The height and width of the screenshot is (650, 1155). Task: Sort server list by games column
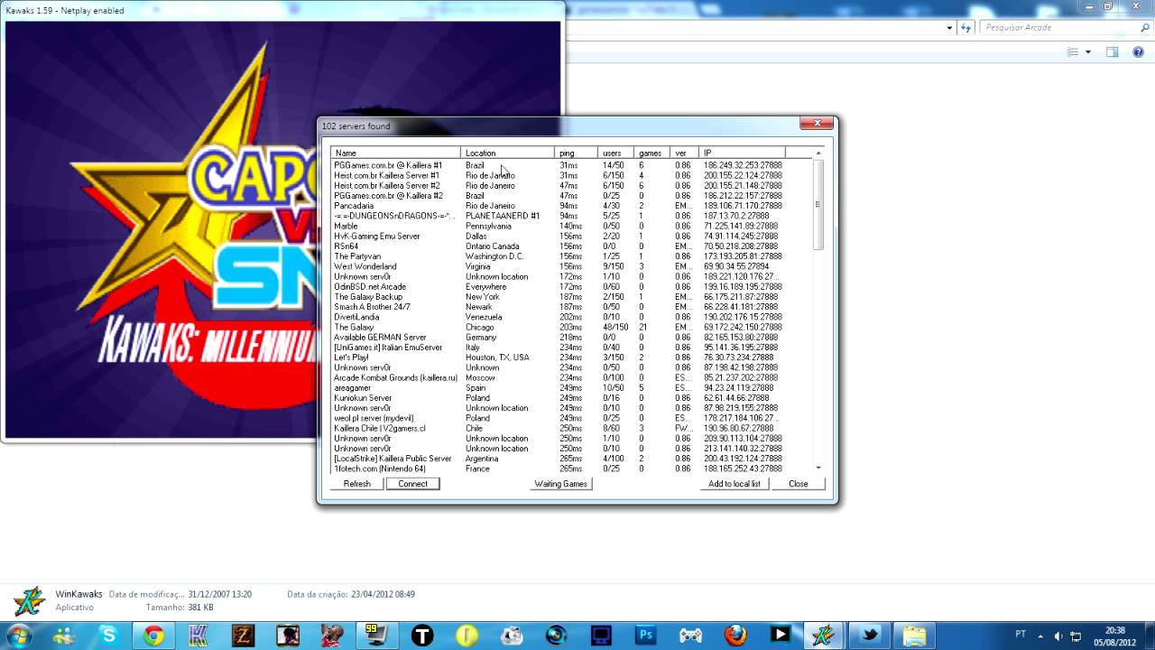[652, 153]
